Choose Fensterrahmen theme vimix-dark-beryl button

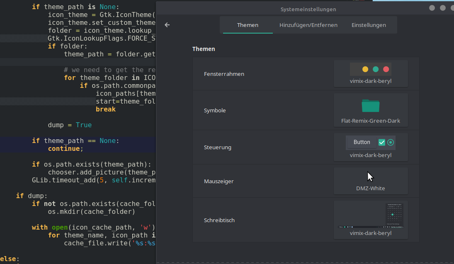[371, 73]
